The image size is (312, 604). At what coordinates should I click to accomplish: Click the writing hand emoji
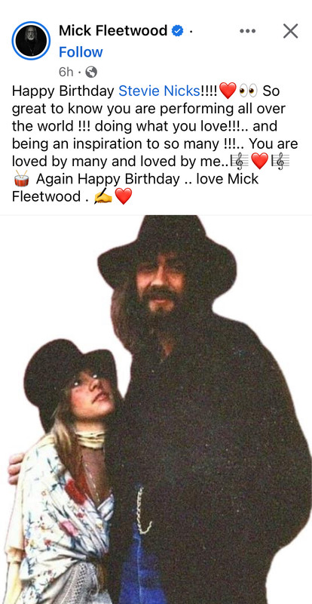(103, 197)
